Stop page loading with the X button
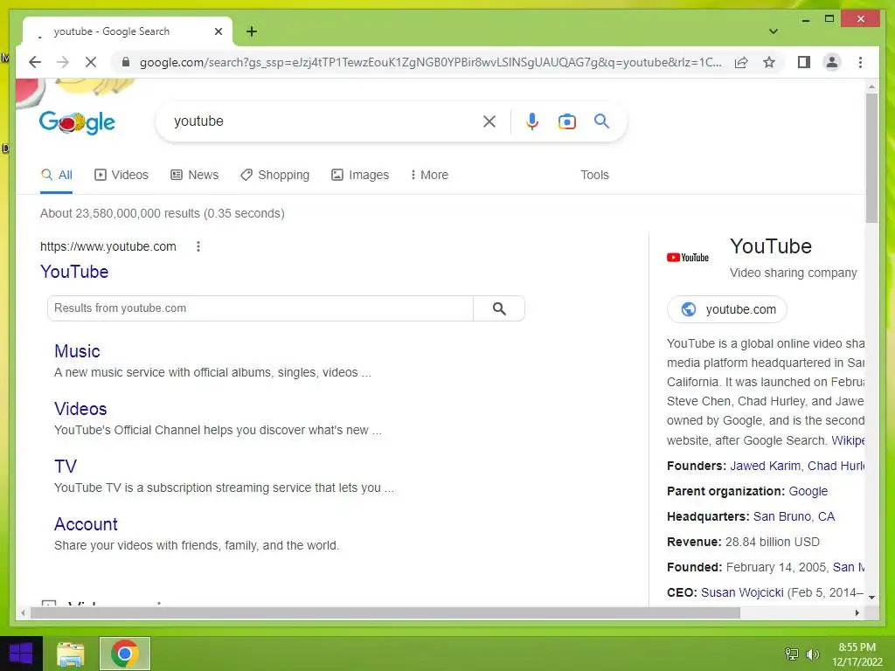Screen dimensions: 895x671 (91, 62)
